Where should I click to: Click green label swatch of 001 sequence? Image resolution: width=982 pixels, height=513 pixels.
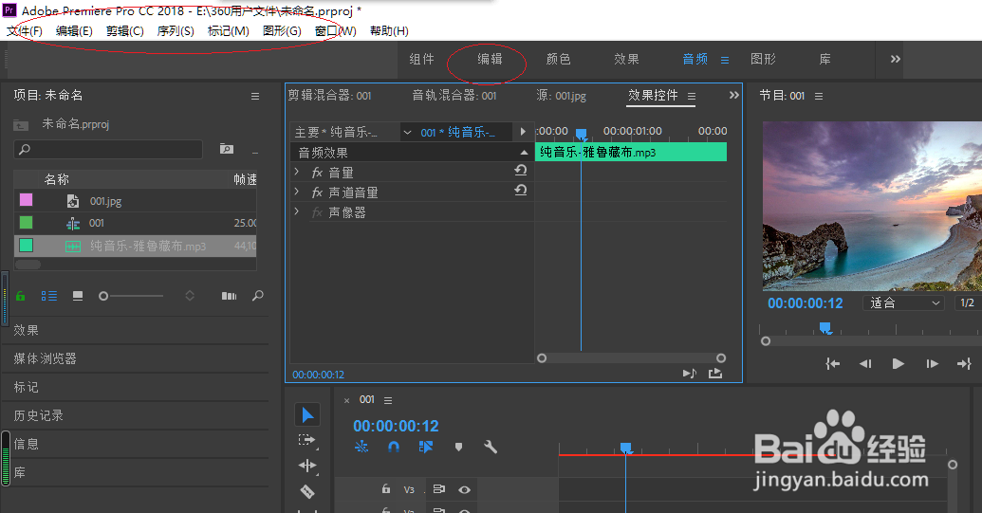[x=26, y=222]
